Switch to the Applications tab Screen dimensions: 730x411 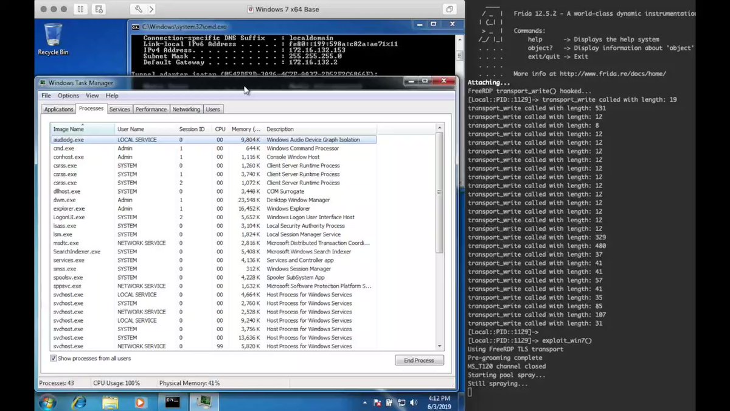click(x=59, y=109)
